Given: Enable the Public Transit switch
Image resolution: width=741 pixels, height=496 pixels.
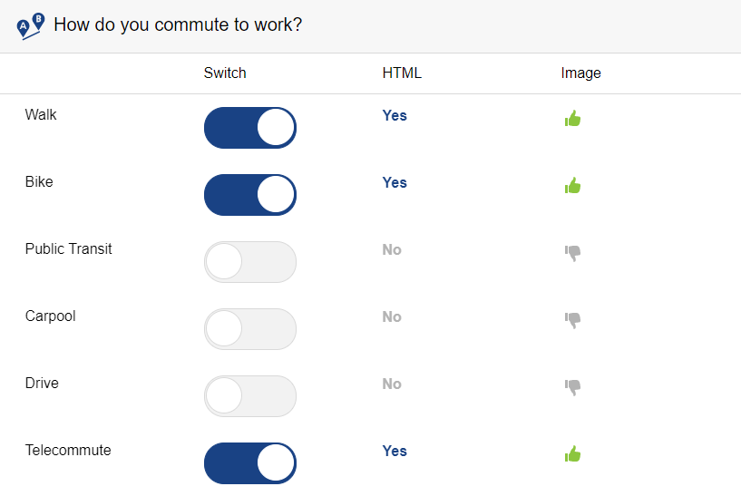Looking at the screenshot, I should point(250,262).
